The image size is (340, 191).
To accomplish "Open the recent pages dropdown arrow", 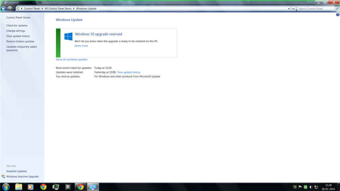I will pyautogui.click(x=14, y=9).
